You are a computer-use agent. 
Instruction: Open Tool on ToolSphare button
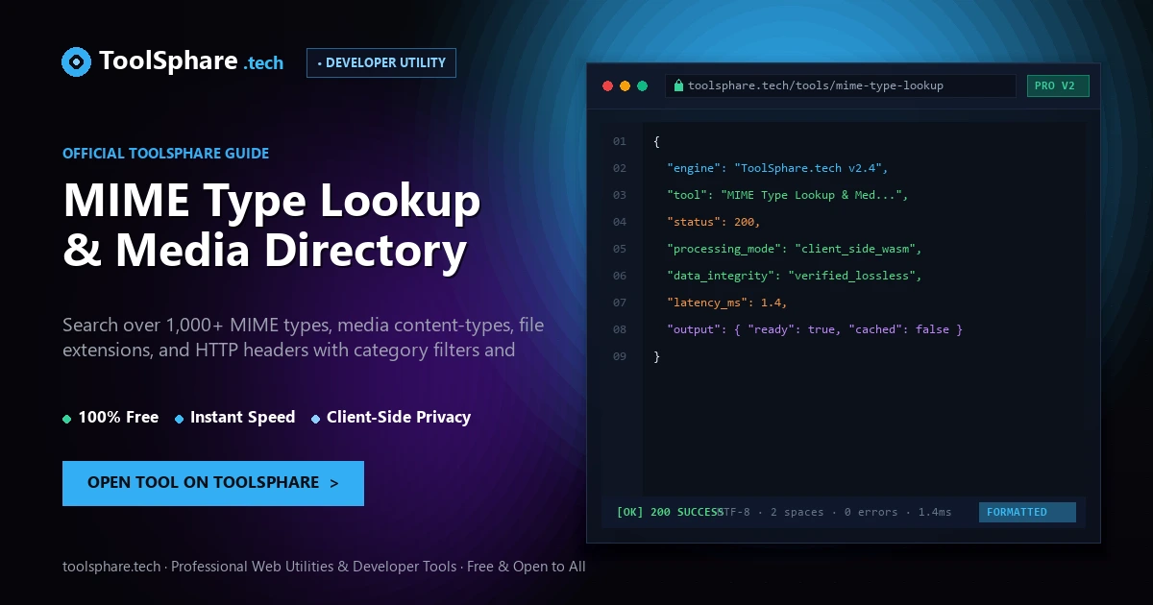(x=213, y=483)
